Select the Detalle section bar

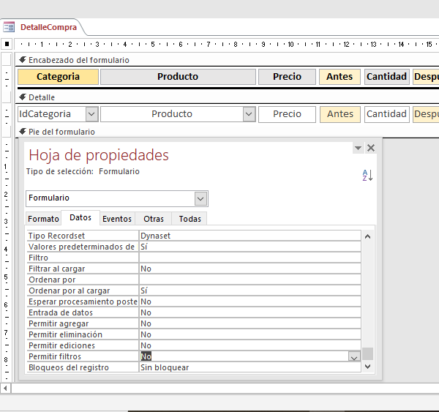tap(219, 97)
